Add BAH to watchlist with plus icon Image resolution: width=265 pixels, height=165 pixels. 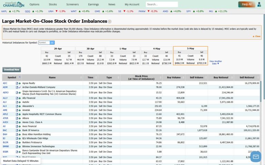pos(20,134)
